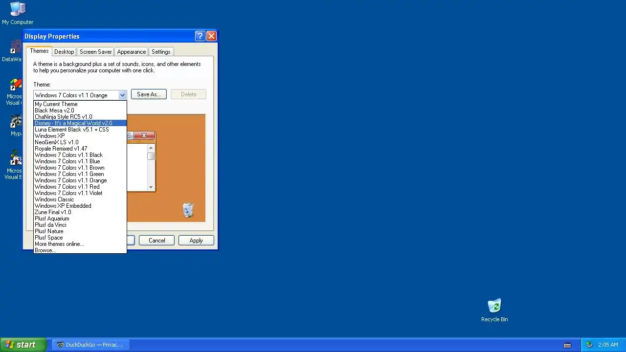Click preview window scrollbar up arrow
This screenshot has width=626, height=352.
click(x=151, y=148)
